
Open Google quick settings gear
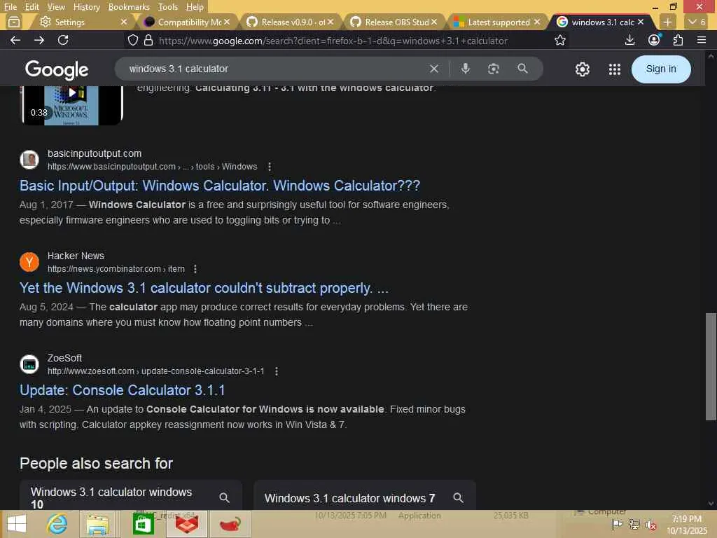click(582, 69)
